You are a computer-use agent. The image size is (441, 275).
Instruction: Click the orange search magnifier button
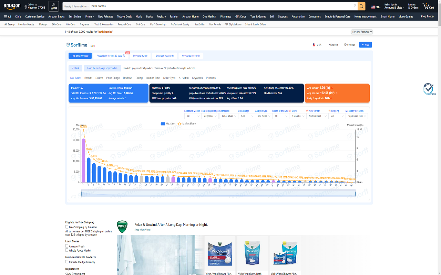pos(361,6)
